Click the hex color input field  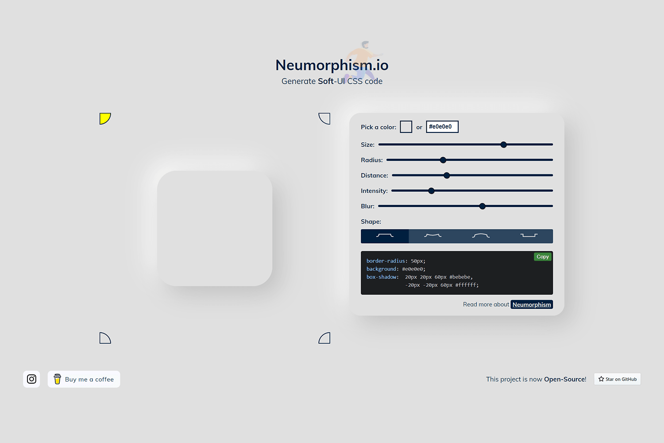pos(442,127)
